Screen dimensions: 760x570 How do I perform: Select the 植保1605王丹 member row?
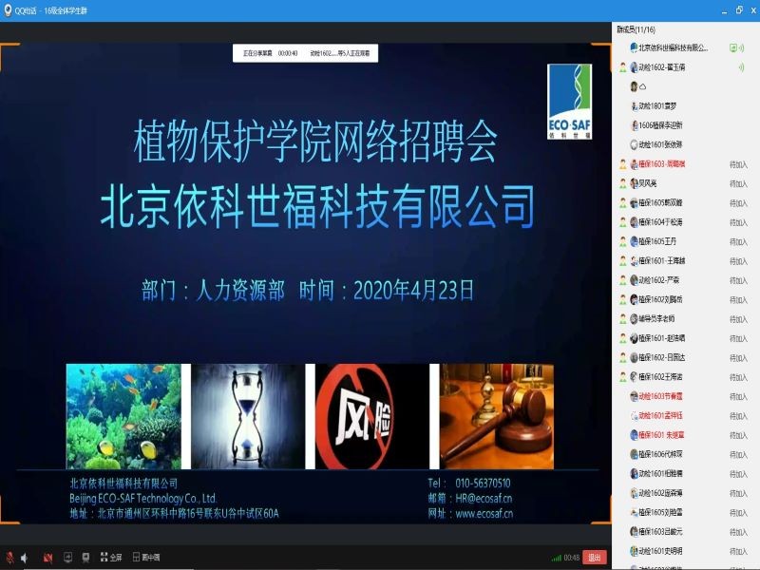click(685, 241)
